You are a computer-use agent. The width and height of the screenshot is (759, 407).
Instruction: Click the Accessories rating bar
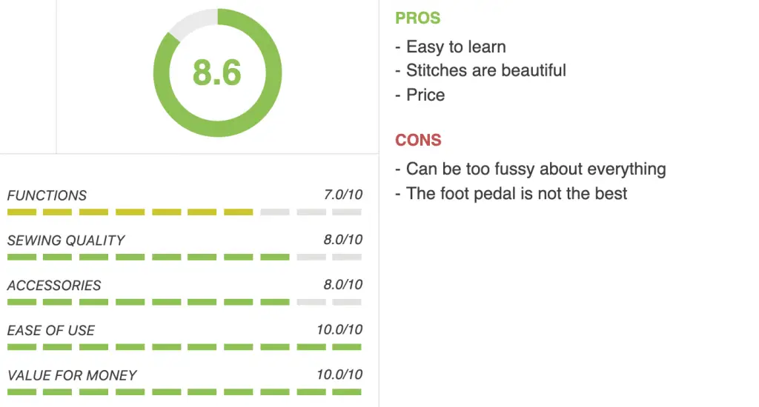pyautogui.click(x=185, y=302)
